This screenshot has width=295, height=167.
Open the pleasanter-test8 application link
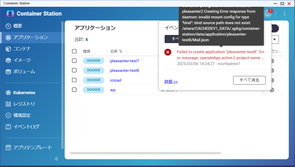[x=125, y=71]
